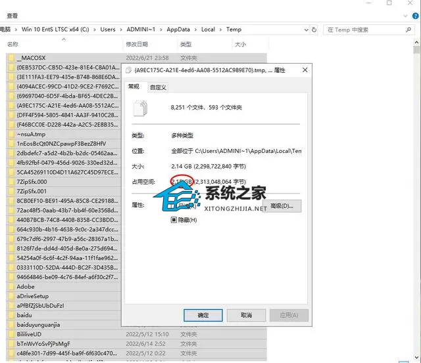Expand the ribbon chevron near help icon
Image resolution: width=421 pixels, height=363 pixels.
coord(405,16)
